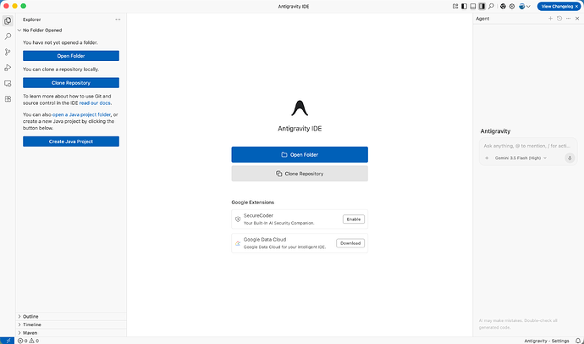Open the read our docs link

tap(95, 103)
